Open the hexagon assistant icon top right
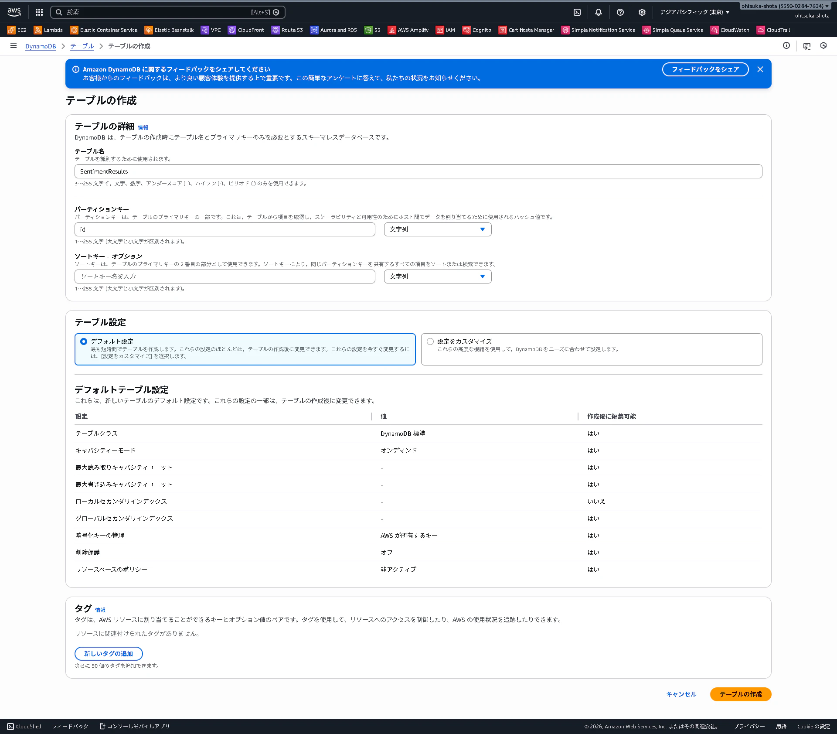Viewport: 837px width, 734px height. (823, 46)
